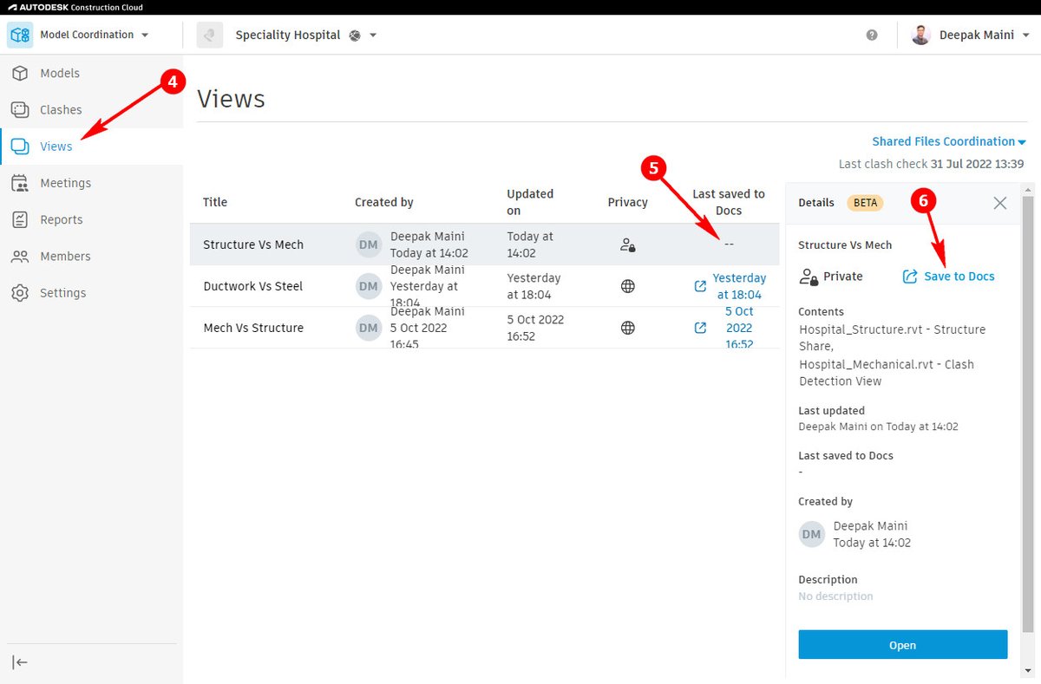Click the Clashes sidebar icon
This screenshot has height=684, width=1041.
pyautogui.click(x=20, y=110)
